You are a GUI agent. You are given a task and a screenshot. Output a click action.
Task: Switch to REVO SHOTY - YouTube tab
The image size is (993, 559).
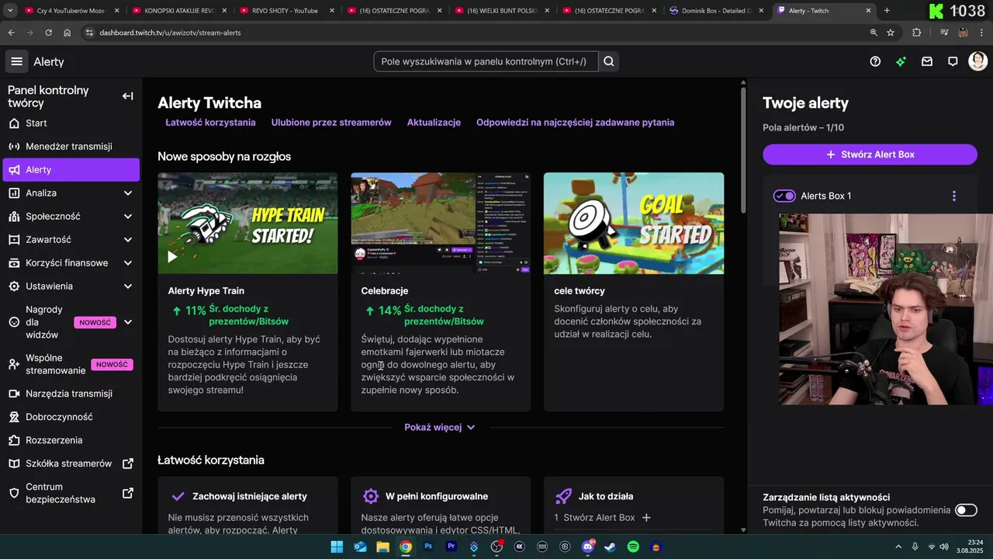tap(285, 11)
